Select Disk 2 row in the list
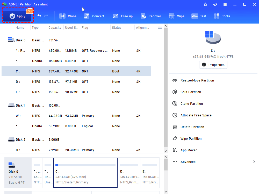Image resolution: width=259 pixels, height=194 pixels. tap(76, 140)
